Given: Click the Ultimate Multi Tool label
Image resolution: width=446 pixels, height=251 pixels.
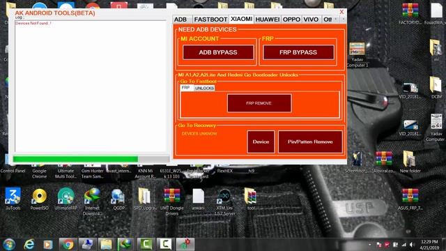Looking at the screenshot, I should pos(66,174).
